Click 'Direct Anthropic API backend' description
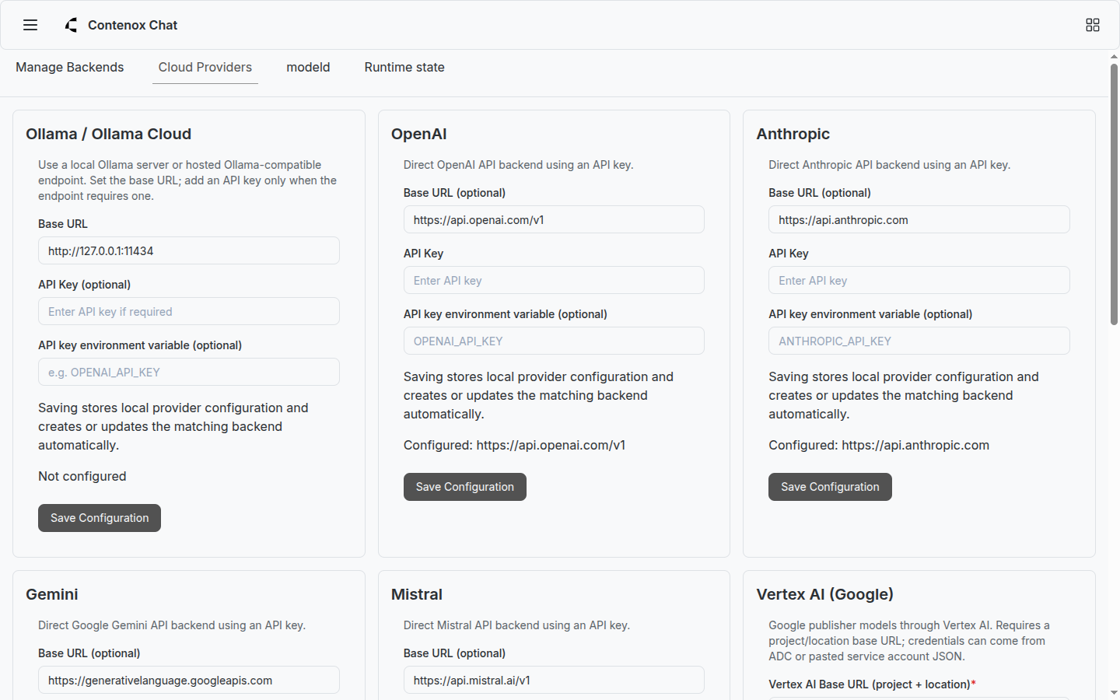1120x700 pixels. pos(889,165)
